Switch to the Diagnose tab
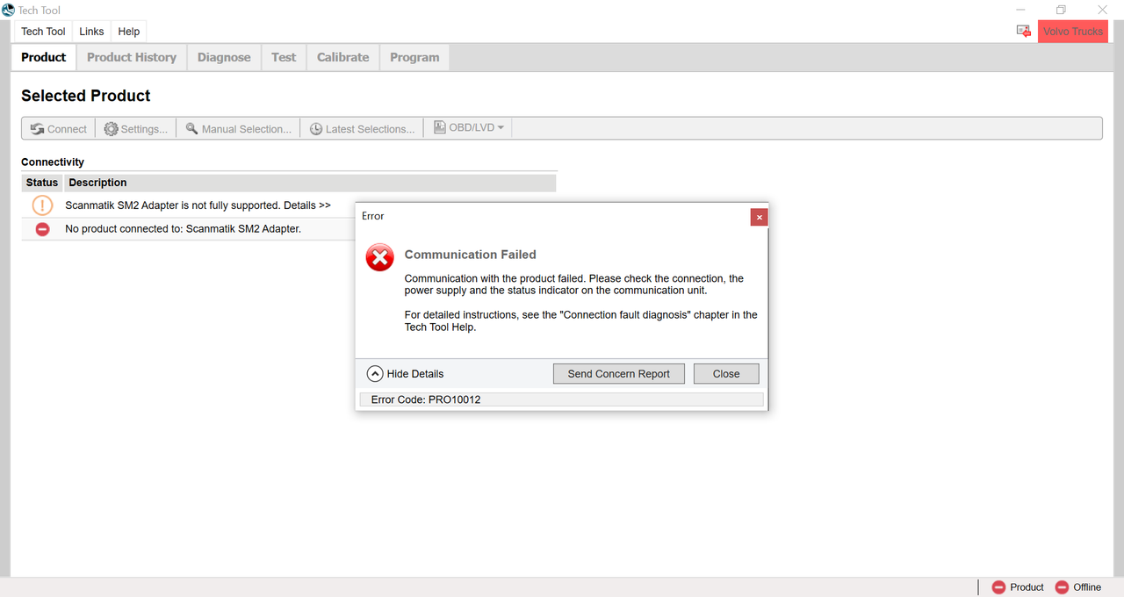The width and height of the screenshot is (1124, 597). [224, 57]
